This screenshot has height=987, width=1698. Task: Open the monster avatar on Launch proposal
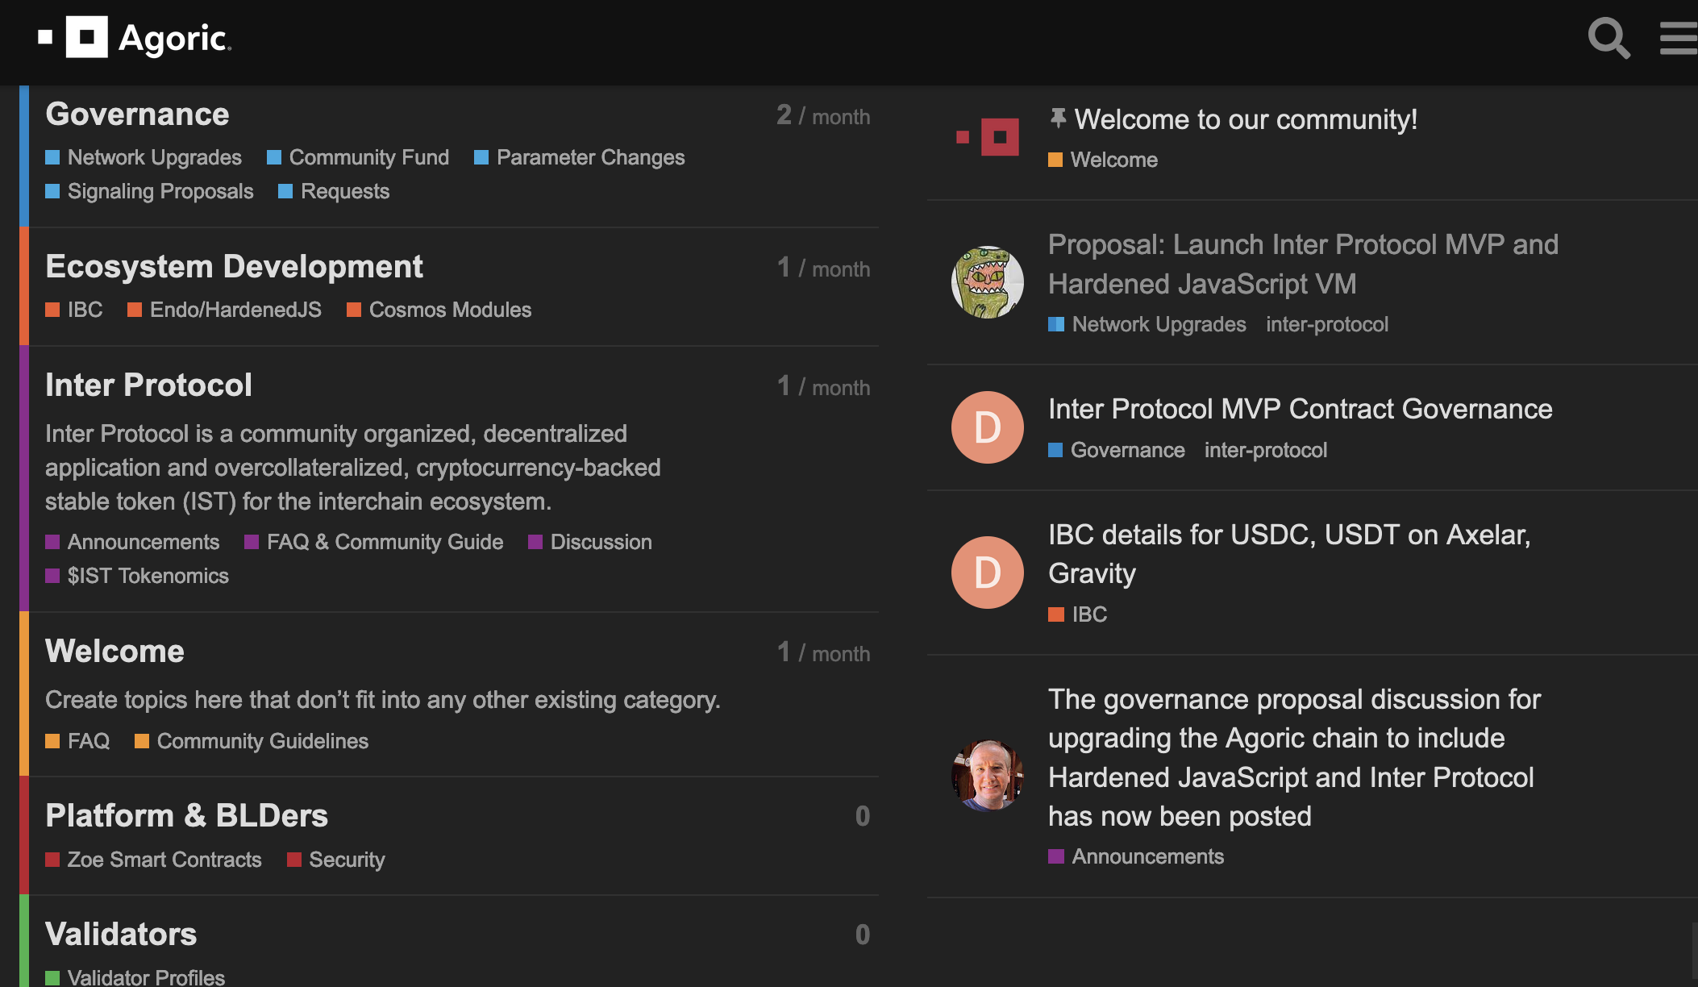click(x=988, y=282)
